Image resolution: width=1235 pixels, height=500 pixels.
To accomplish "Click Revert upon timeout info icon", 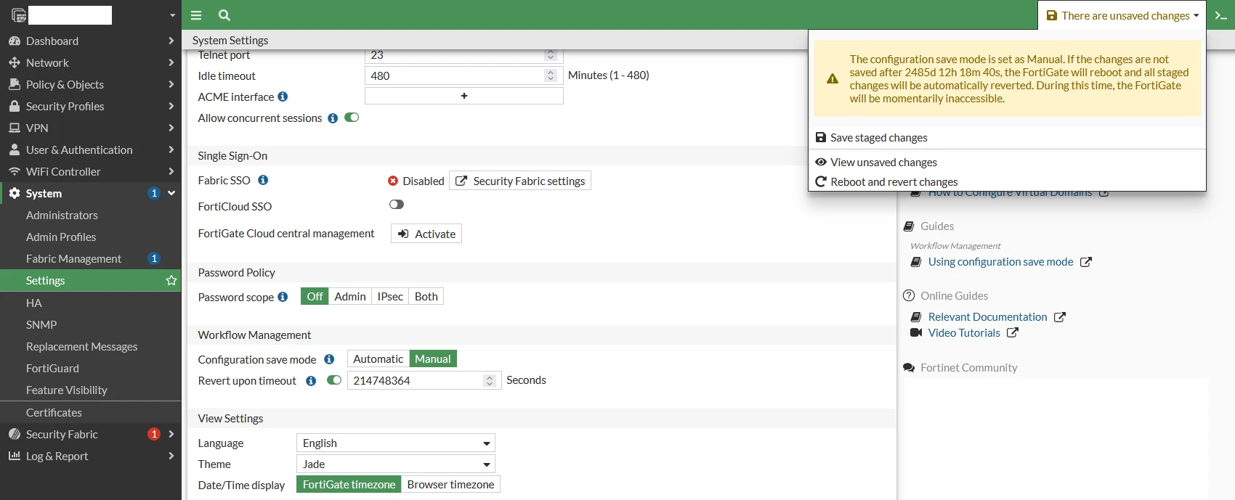I will pyautogui.click(x=311, y=381).
